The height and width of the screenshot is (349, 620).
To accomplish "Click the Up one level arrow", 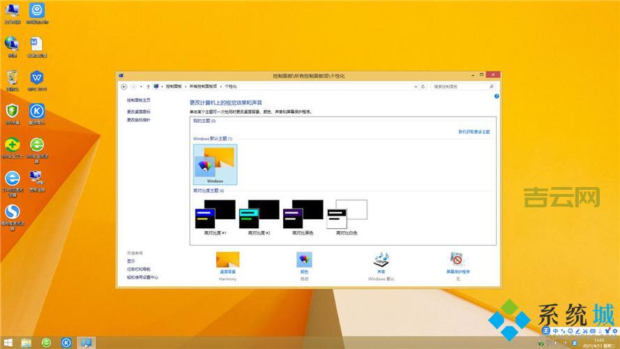I will [147, 87].
